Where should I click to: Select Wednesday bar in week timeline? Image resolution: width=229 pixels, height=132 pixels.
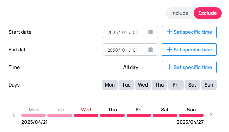tap(86, 115)
